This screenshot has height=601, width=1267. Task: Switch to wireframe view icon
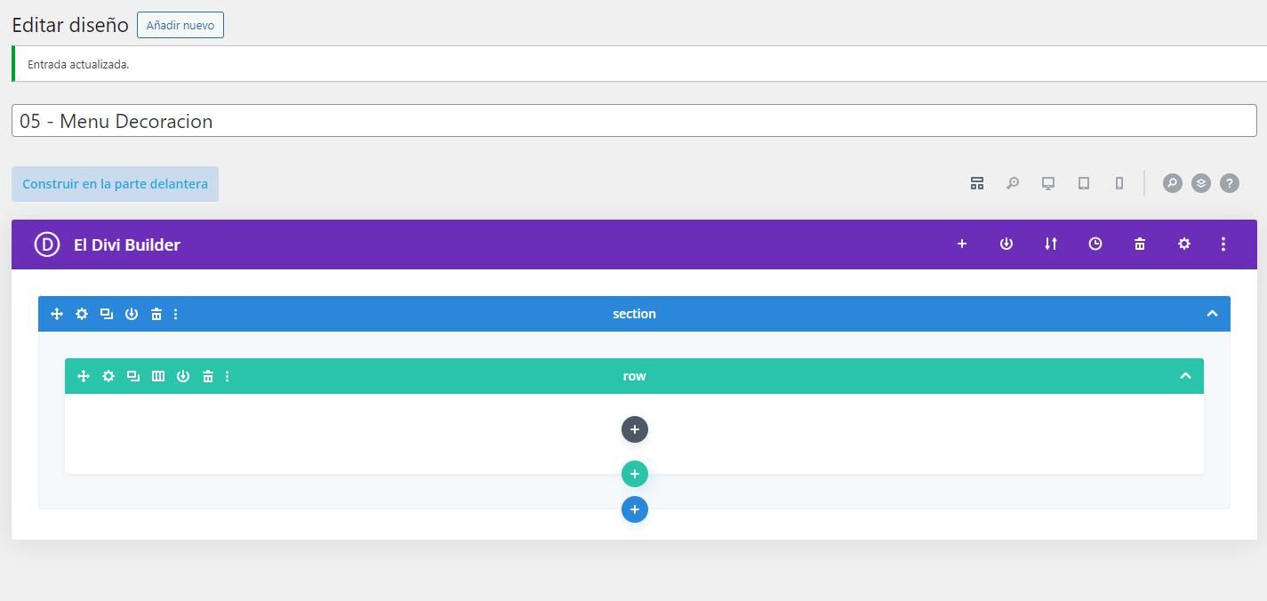point(977,183)
